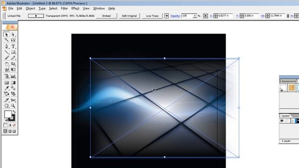Open the Filter menu
Screen dimensions: 299x168
(x=64, y=8)
